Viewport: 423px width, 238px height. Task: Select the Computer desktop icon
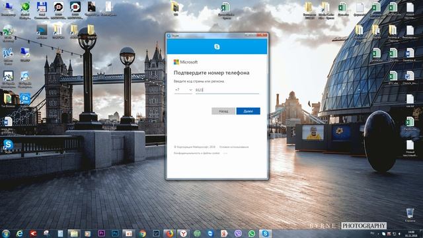tap(8, 9)
